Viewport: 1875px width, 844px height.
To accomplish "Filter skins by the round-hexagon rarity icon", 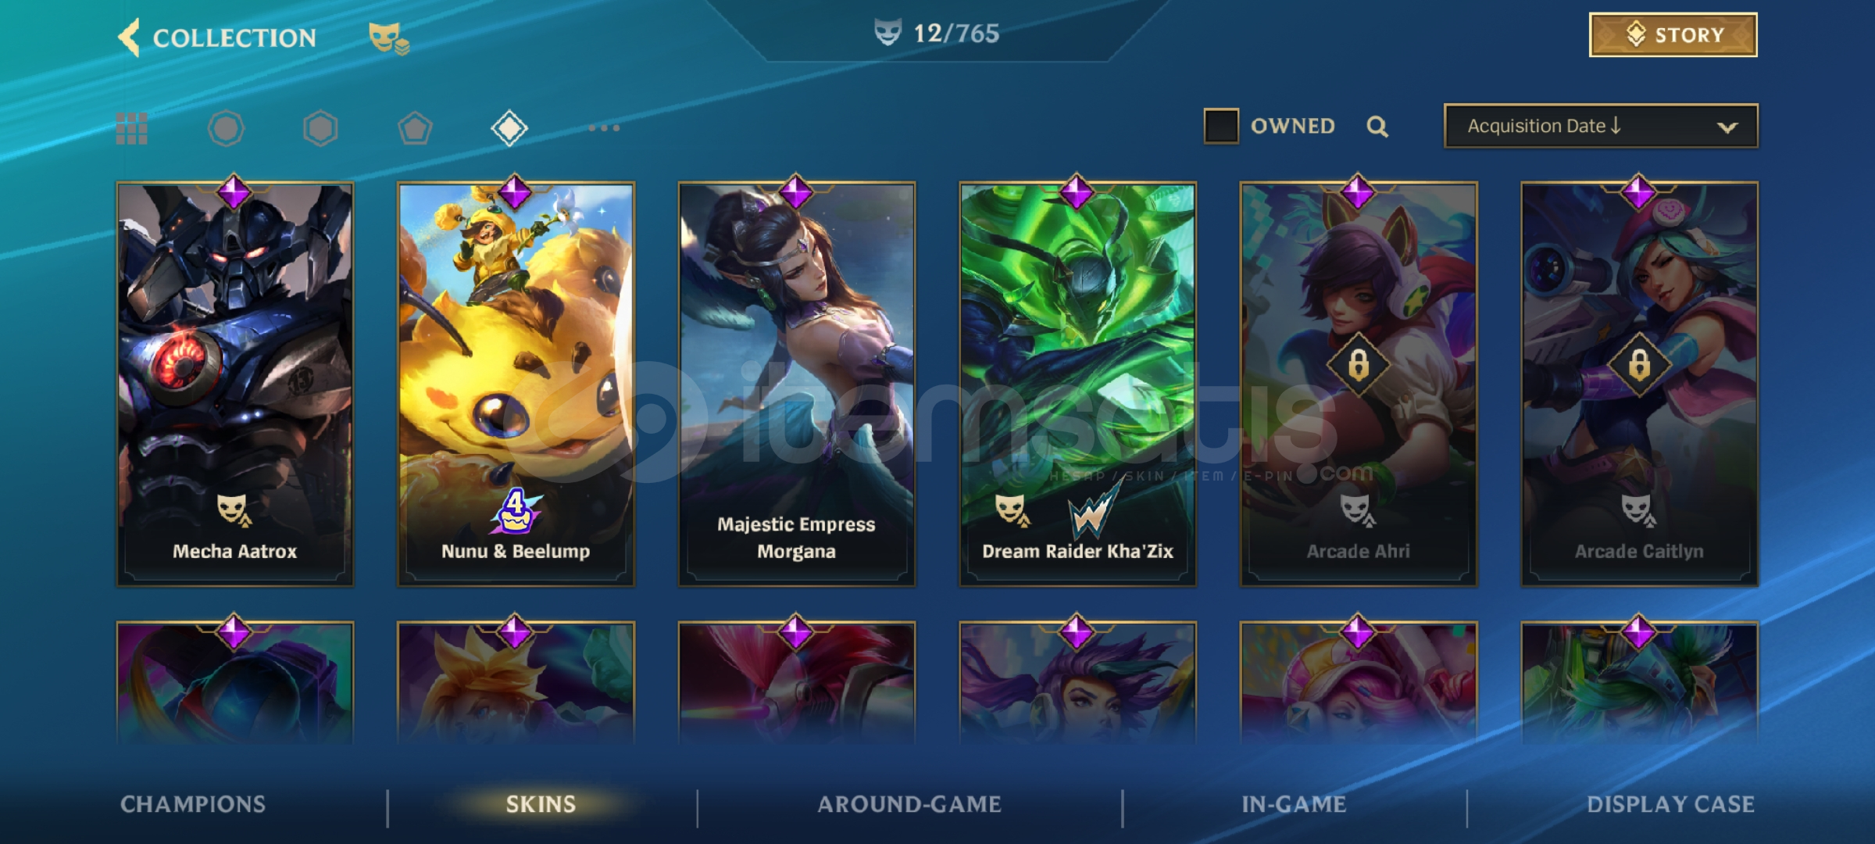I will (x=226, y=128).
